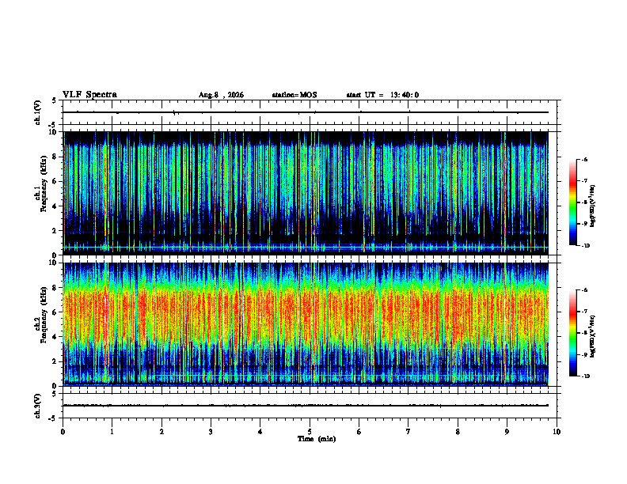
Task: Click the time axis tick label "5" minutes
Action: [310, 432]
